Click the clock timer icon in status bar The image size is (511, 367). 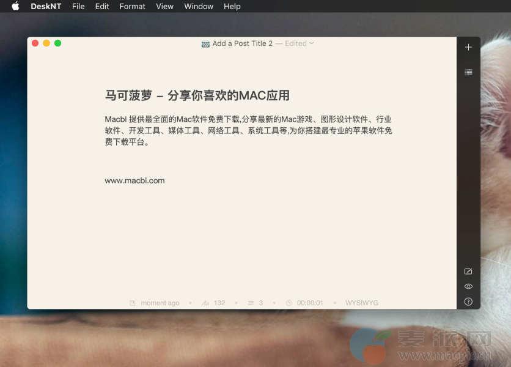(289, 303)
